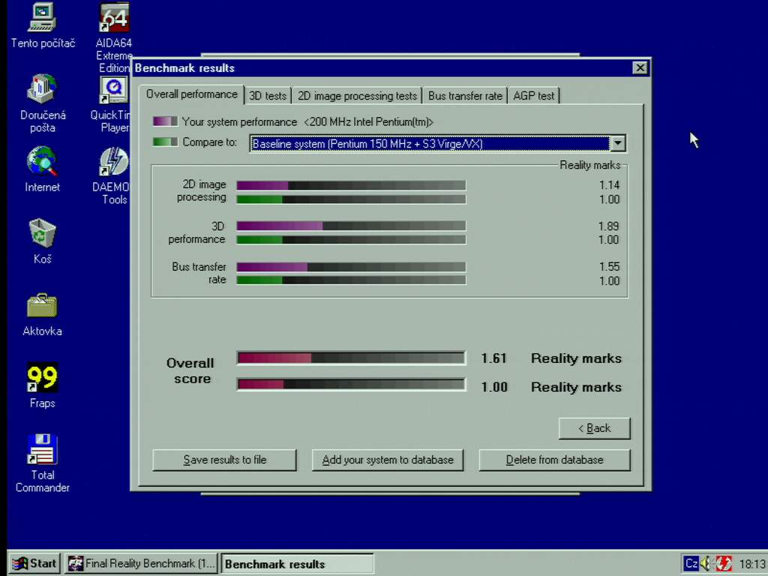Click the Cz keyboard language indicator

click(691, 563)
